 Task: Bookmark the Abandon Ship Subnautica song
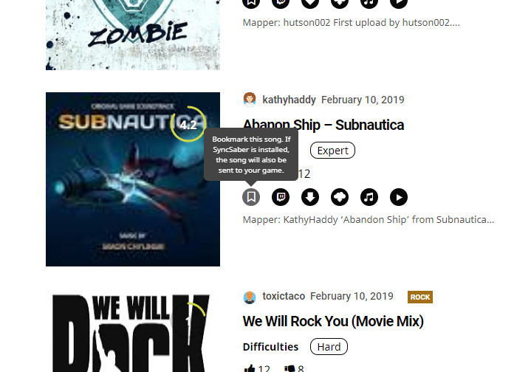pos(251,197)
